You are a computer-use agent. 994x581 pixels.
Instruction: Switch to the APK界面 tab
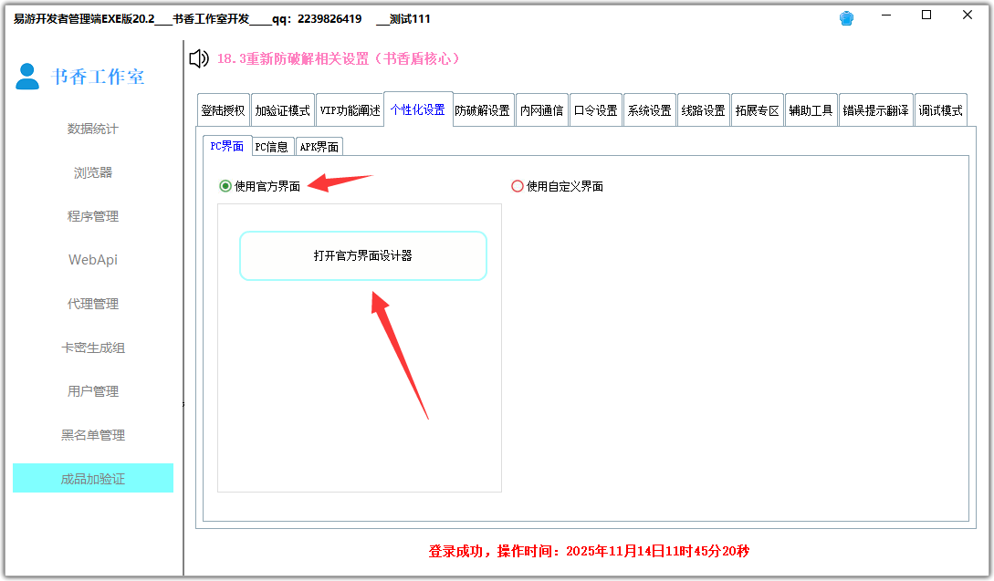click(319, 146)
